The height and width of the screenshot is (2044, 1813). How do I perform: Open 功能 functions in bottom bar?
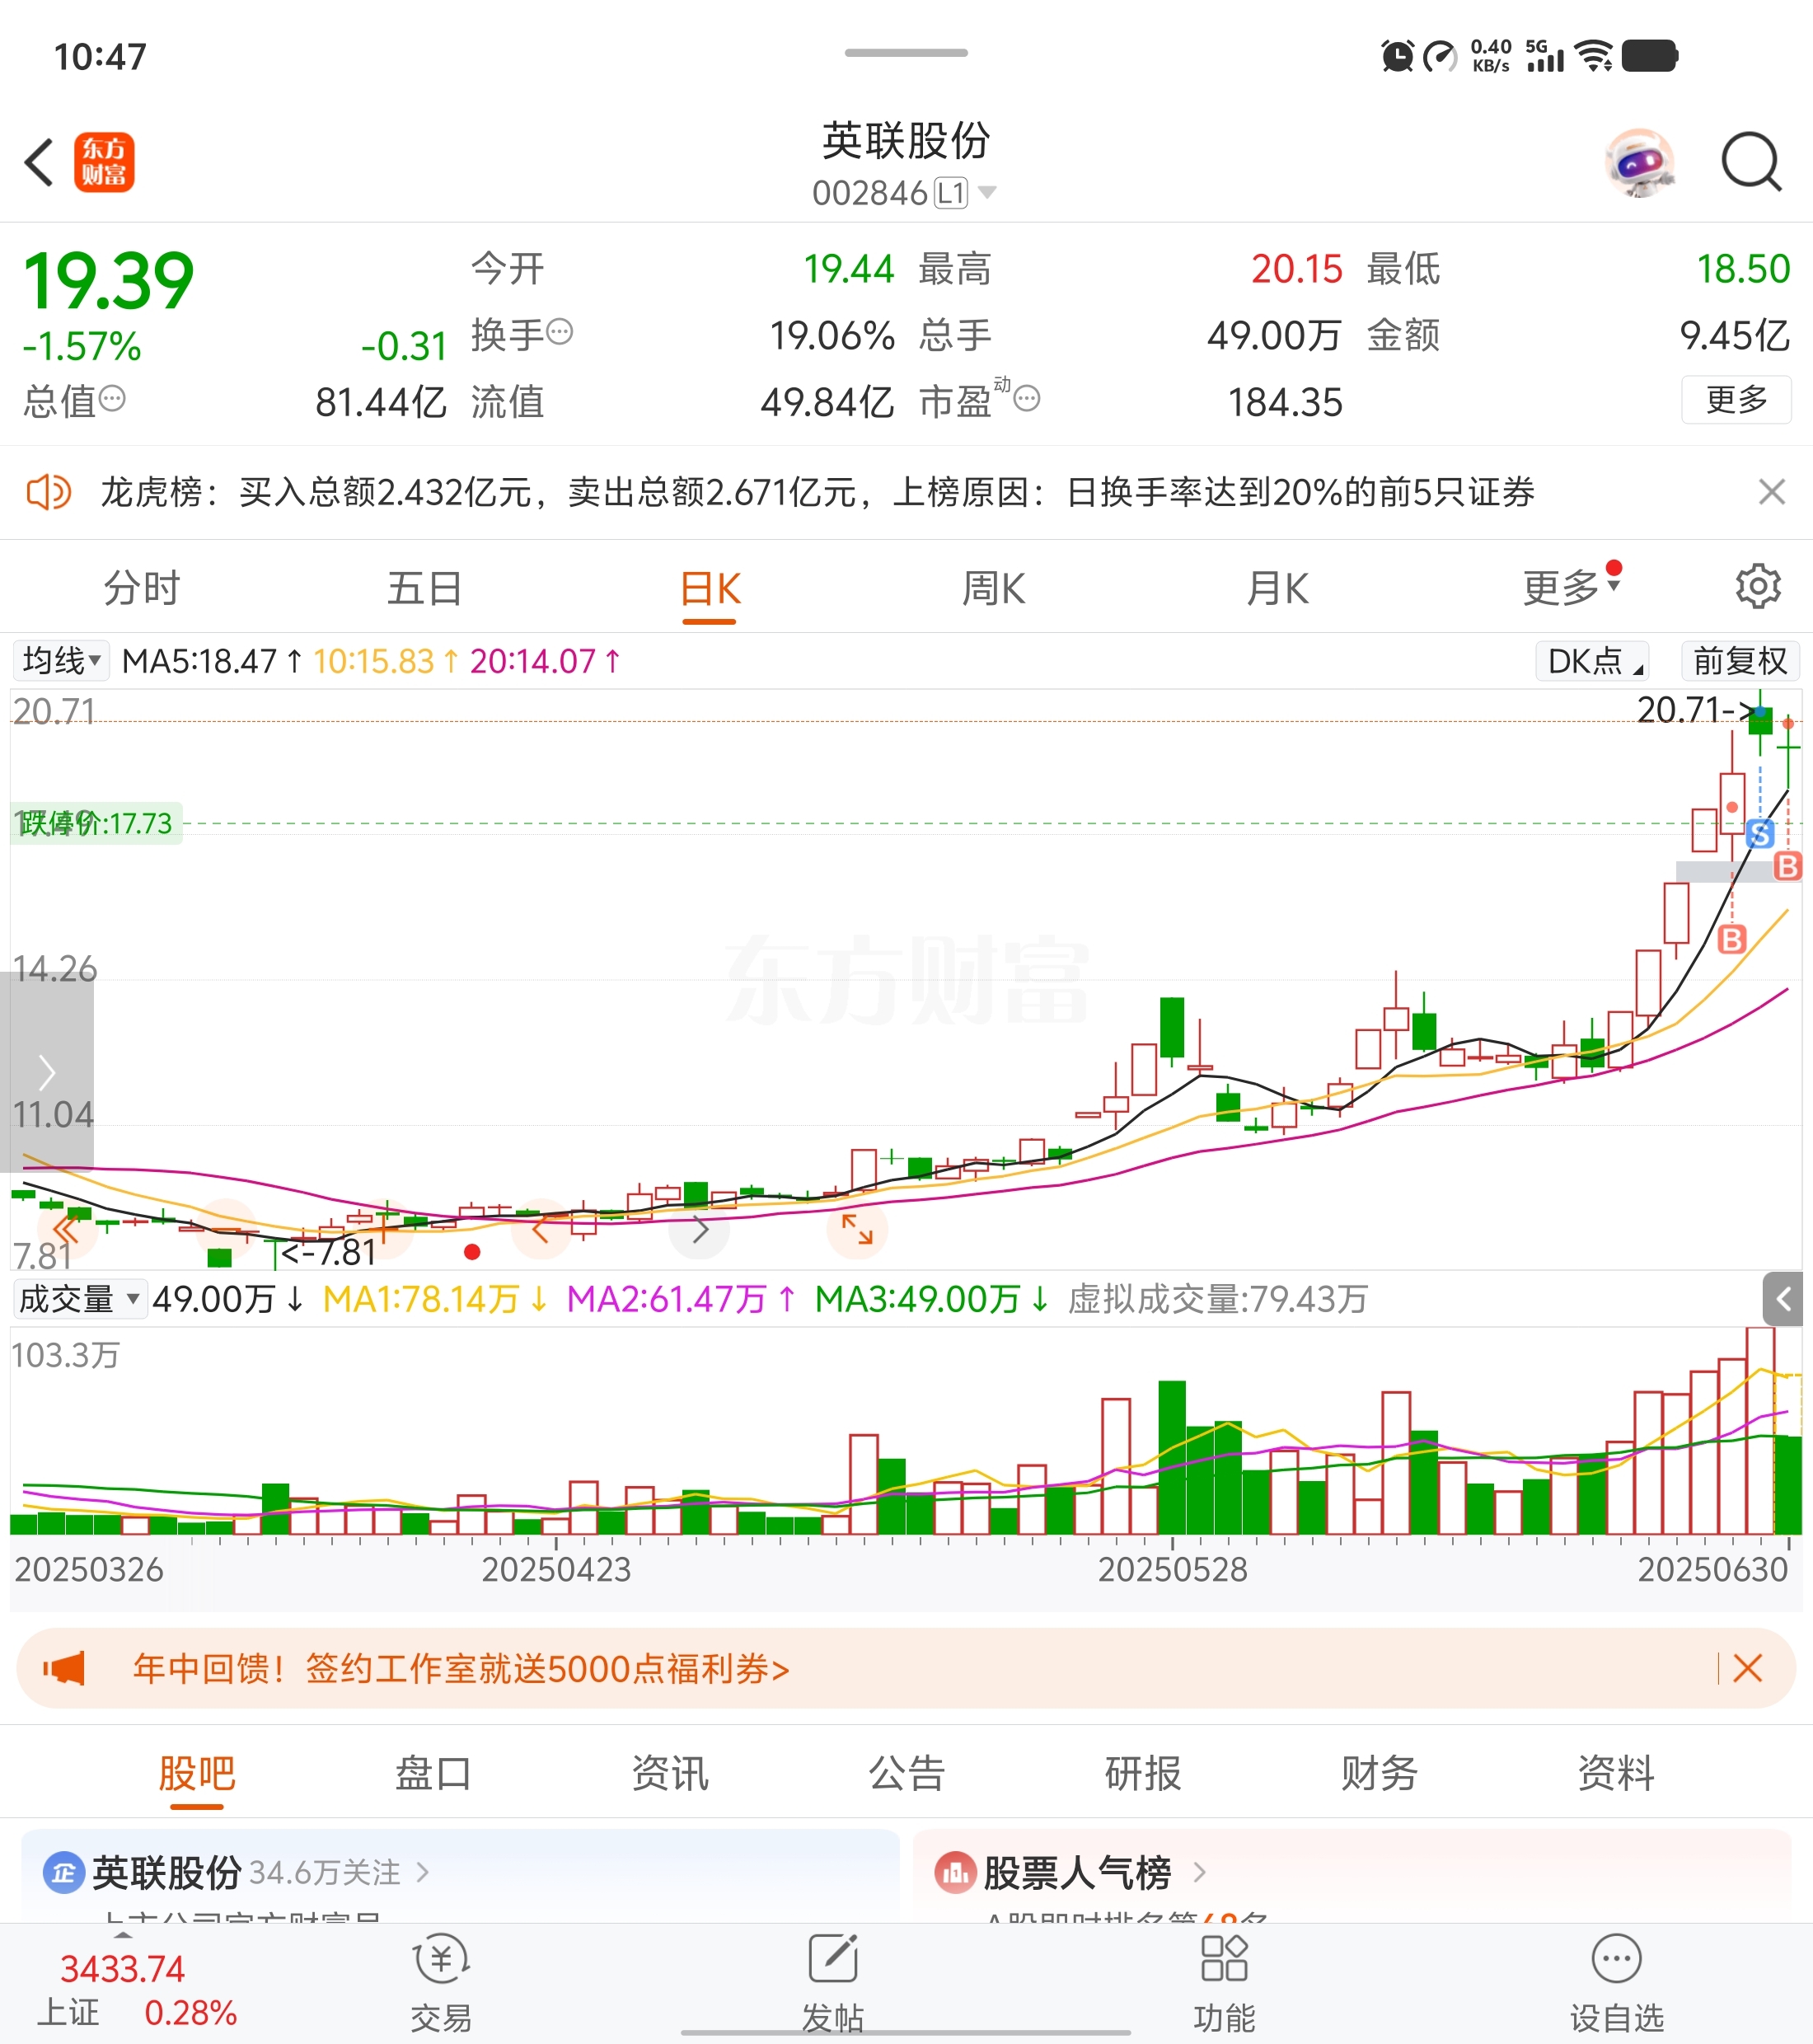[1224, 1984]
